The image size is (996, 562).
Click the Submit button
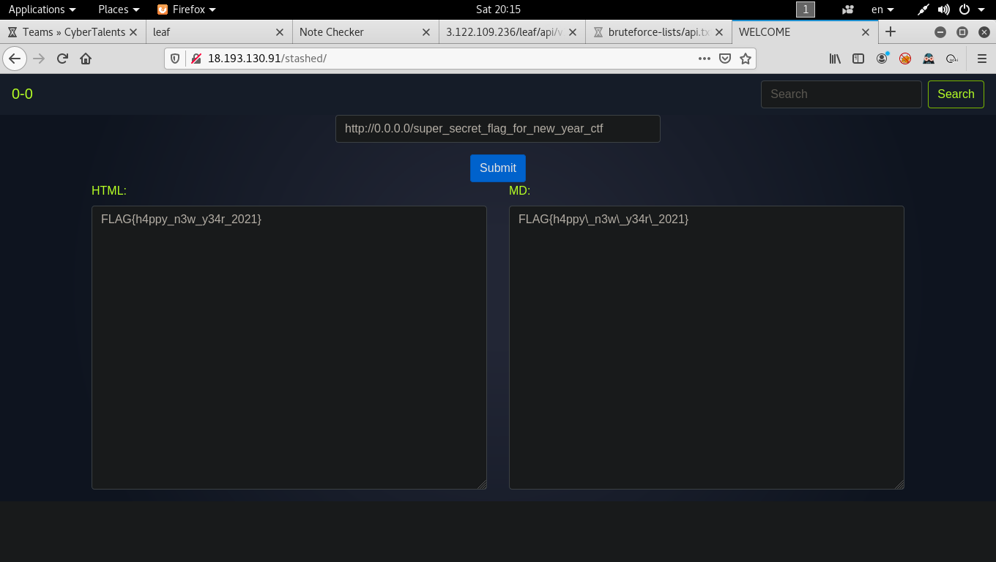point(497,168)
